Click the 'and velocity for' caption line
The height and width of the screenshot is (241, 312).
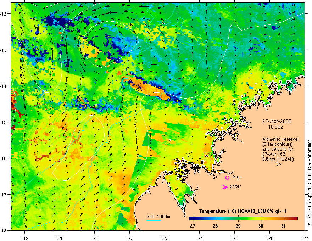tap(278, 149)
